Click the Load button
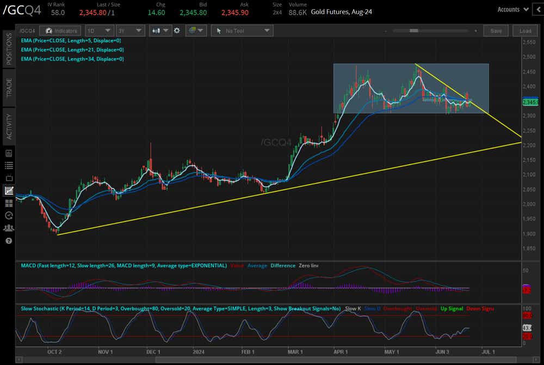This screenshot has height=365, width=544. pyautogui.click(x=525, y=31)
